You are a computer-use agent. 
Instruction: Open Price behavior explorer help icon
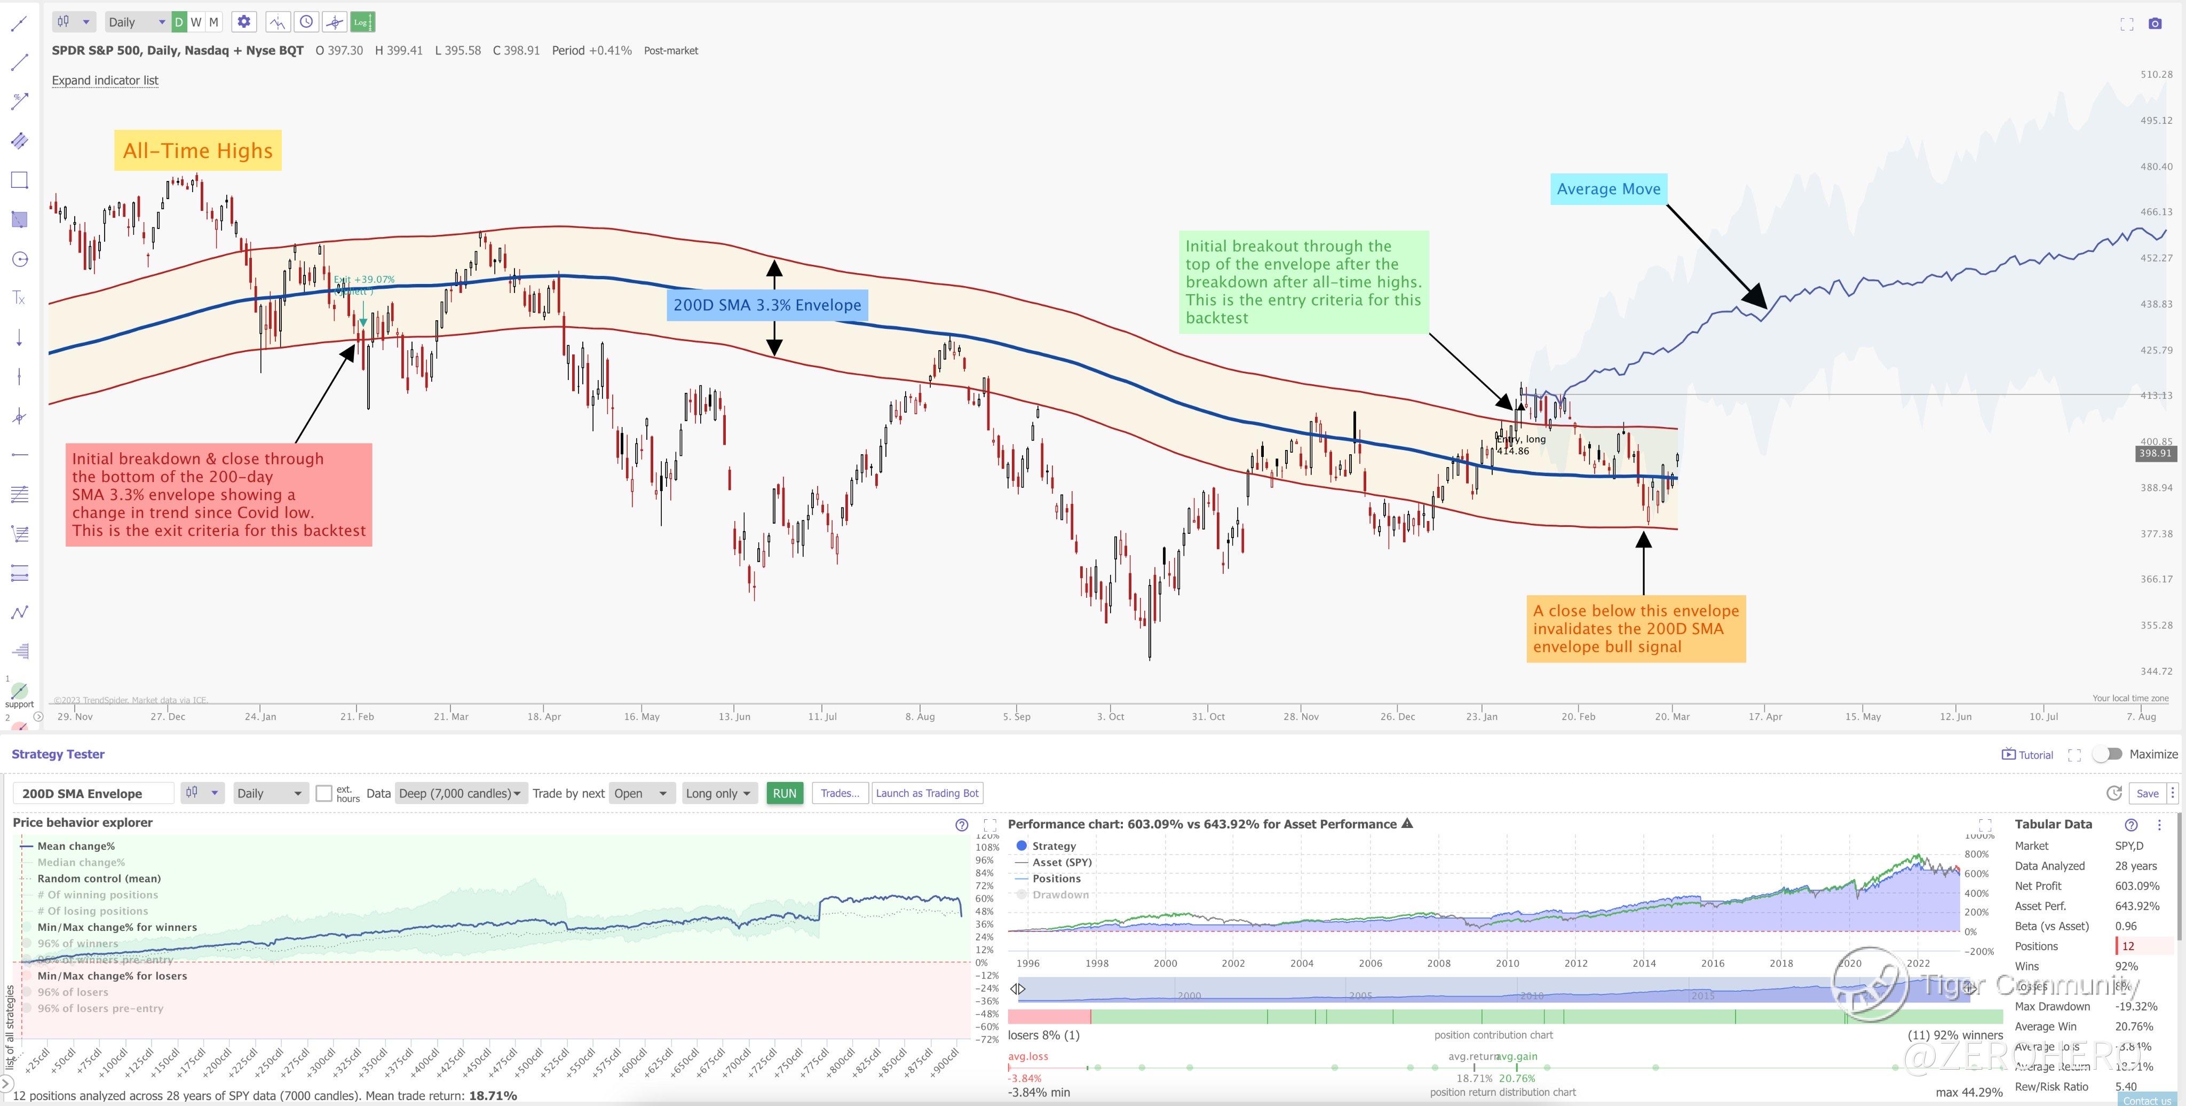click(x=962, y=825)
